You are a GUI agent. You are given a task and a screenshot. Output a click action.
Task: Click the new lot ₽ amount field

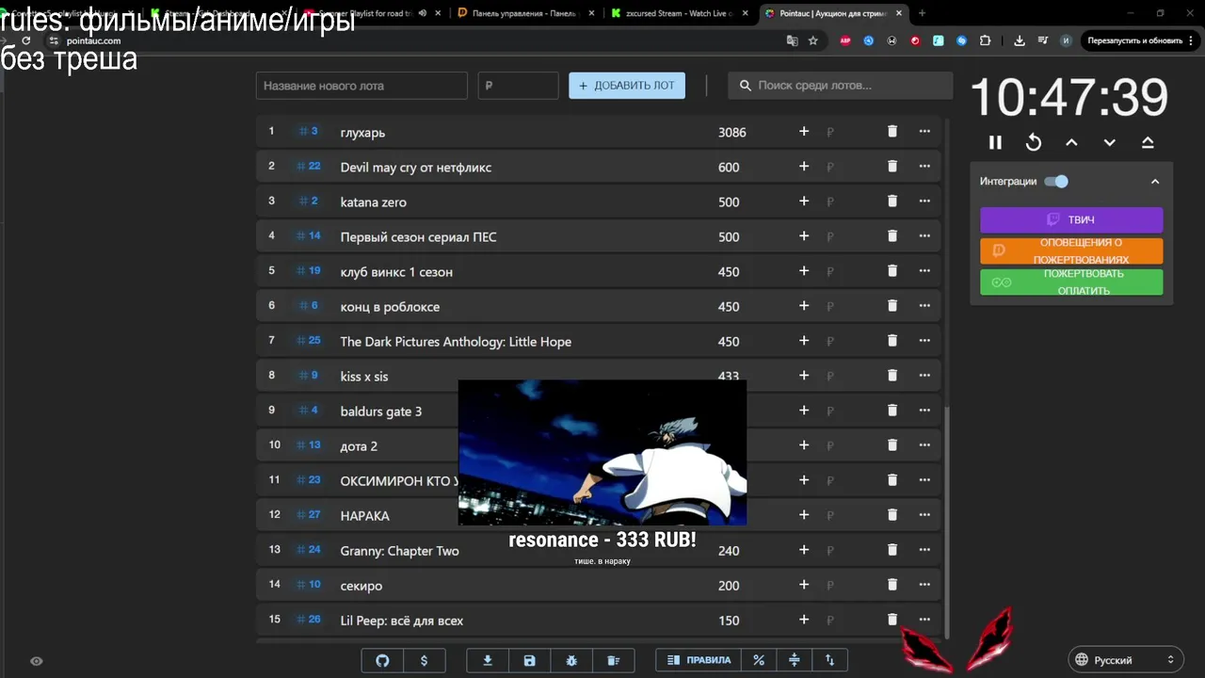518,86
